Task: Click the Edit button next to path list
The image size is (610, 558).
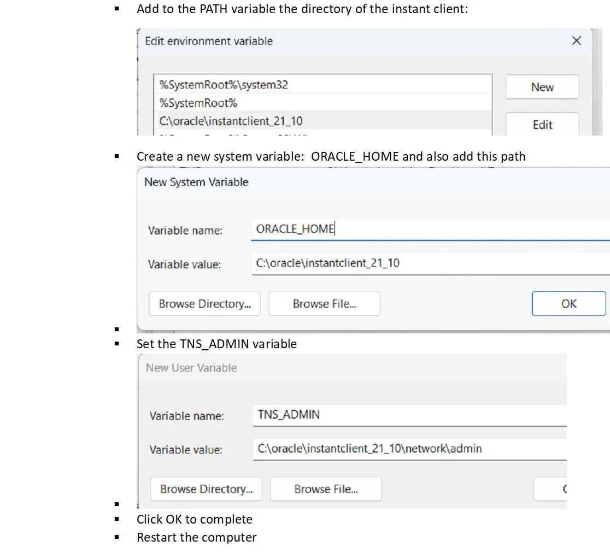Action: (542, 125)
